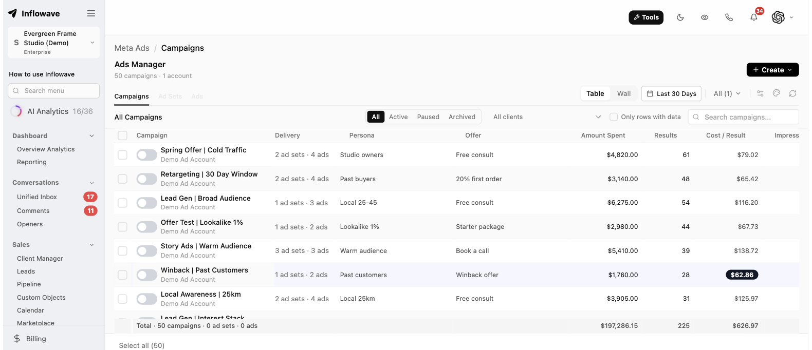Open the Create dropdown button
The image size is (812, 350).
point(772,70)
